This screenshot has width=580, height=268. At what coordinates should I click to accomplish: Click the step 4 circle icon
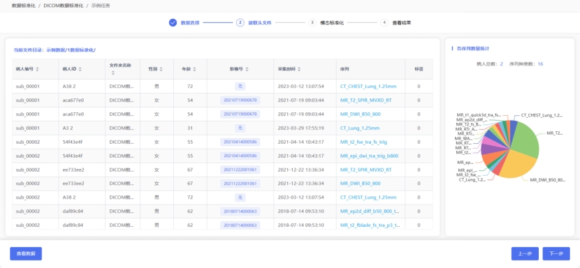(384, 22)
